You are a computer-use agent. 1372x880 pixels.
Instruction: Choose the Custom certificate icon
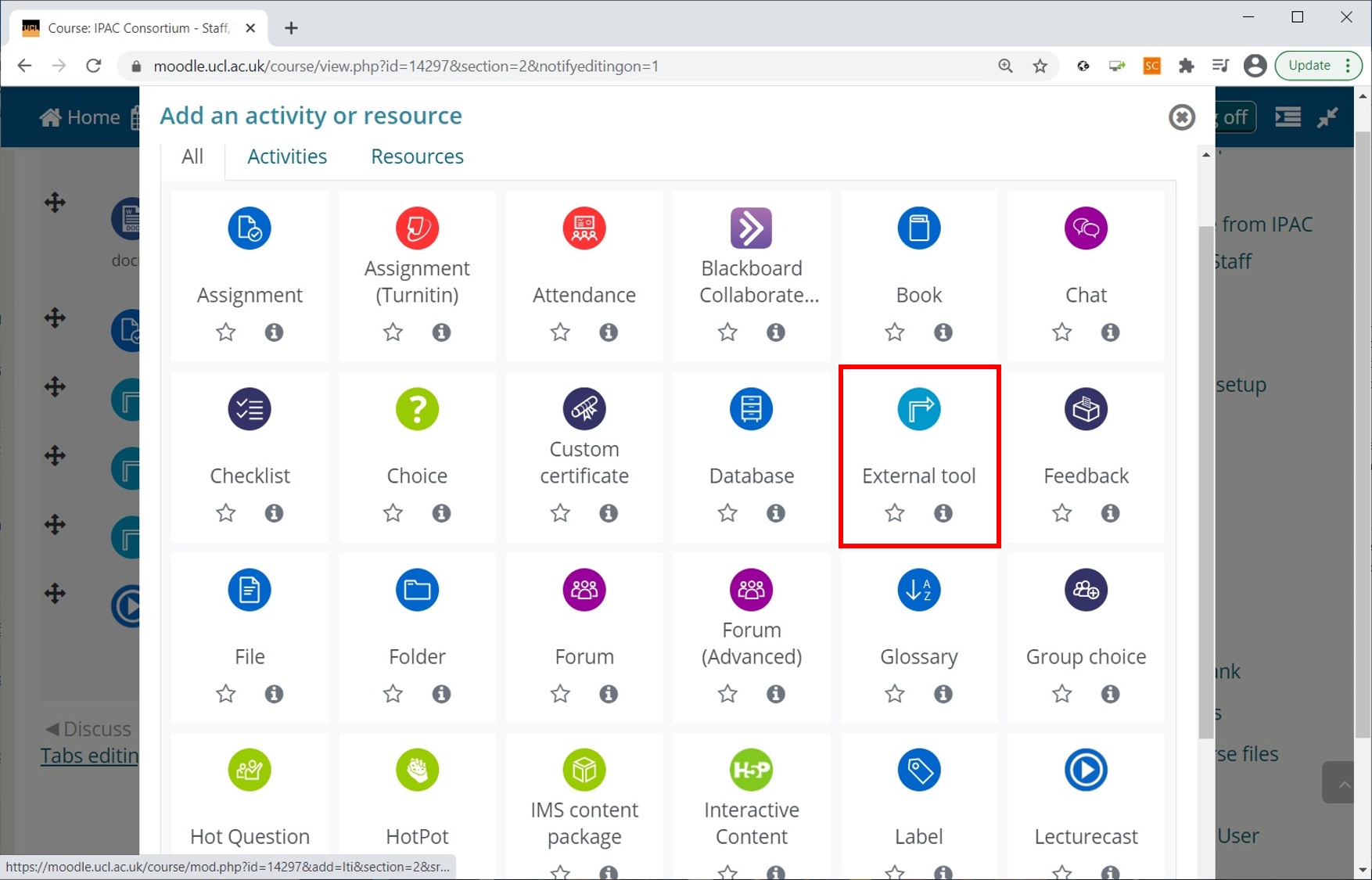(584, 408)
